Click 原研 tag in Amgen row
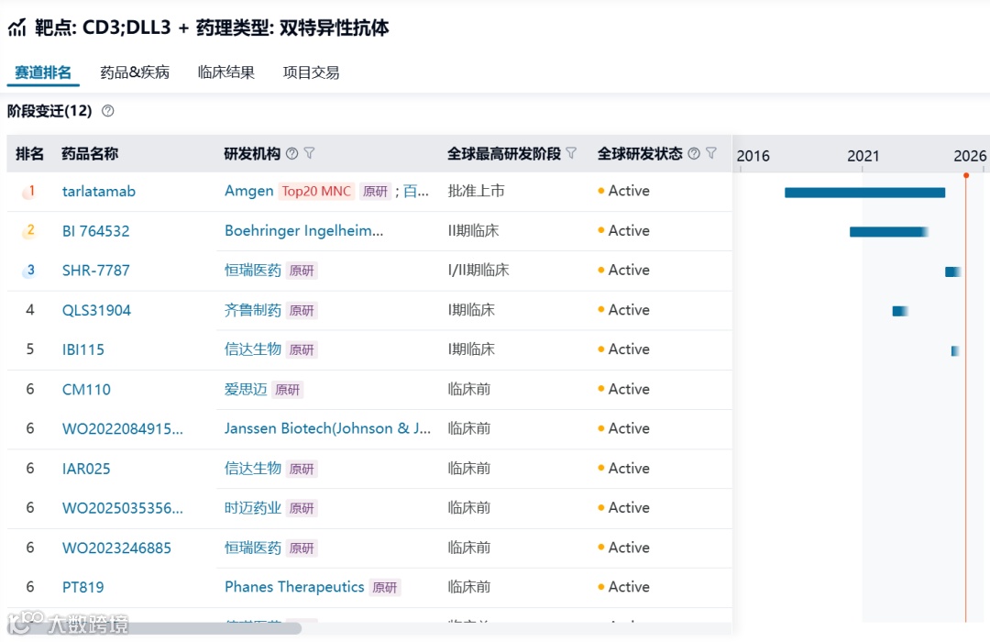This screenshot has height=642, width=990. pos(375,192)
